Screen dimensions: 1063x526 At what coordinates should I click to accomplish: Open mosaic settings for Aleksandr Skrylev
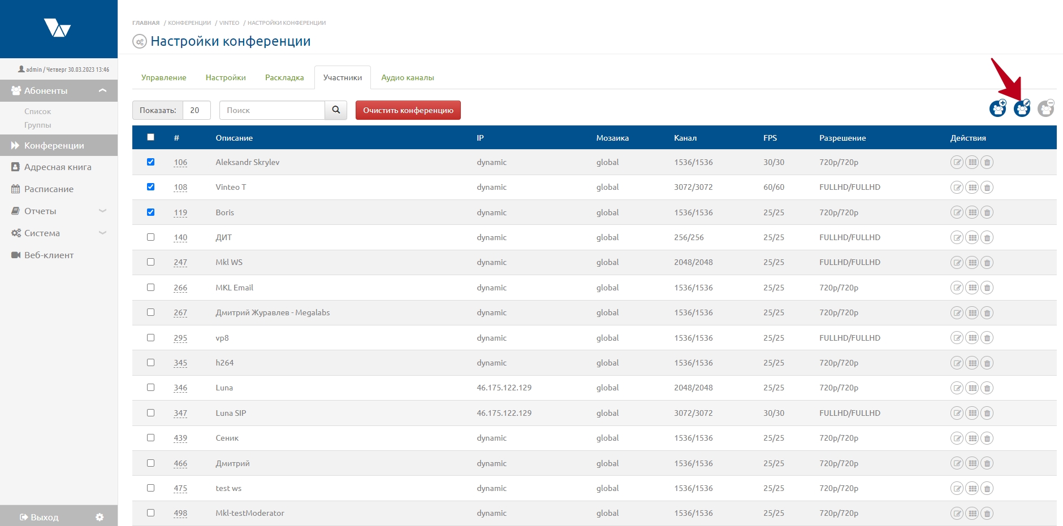tap(972, 162)
